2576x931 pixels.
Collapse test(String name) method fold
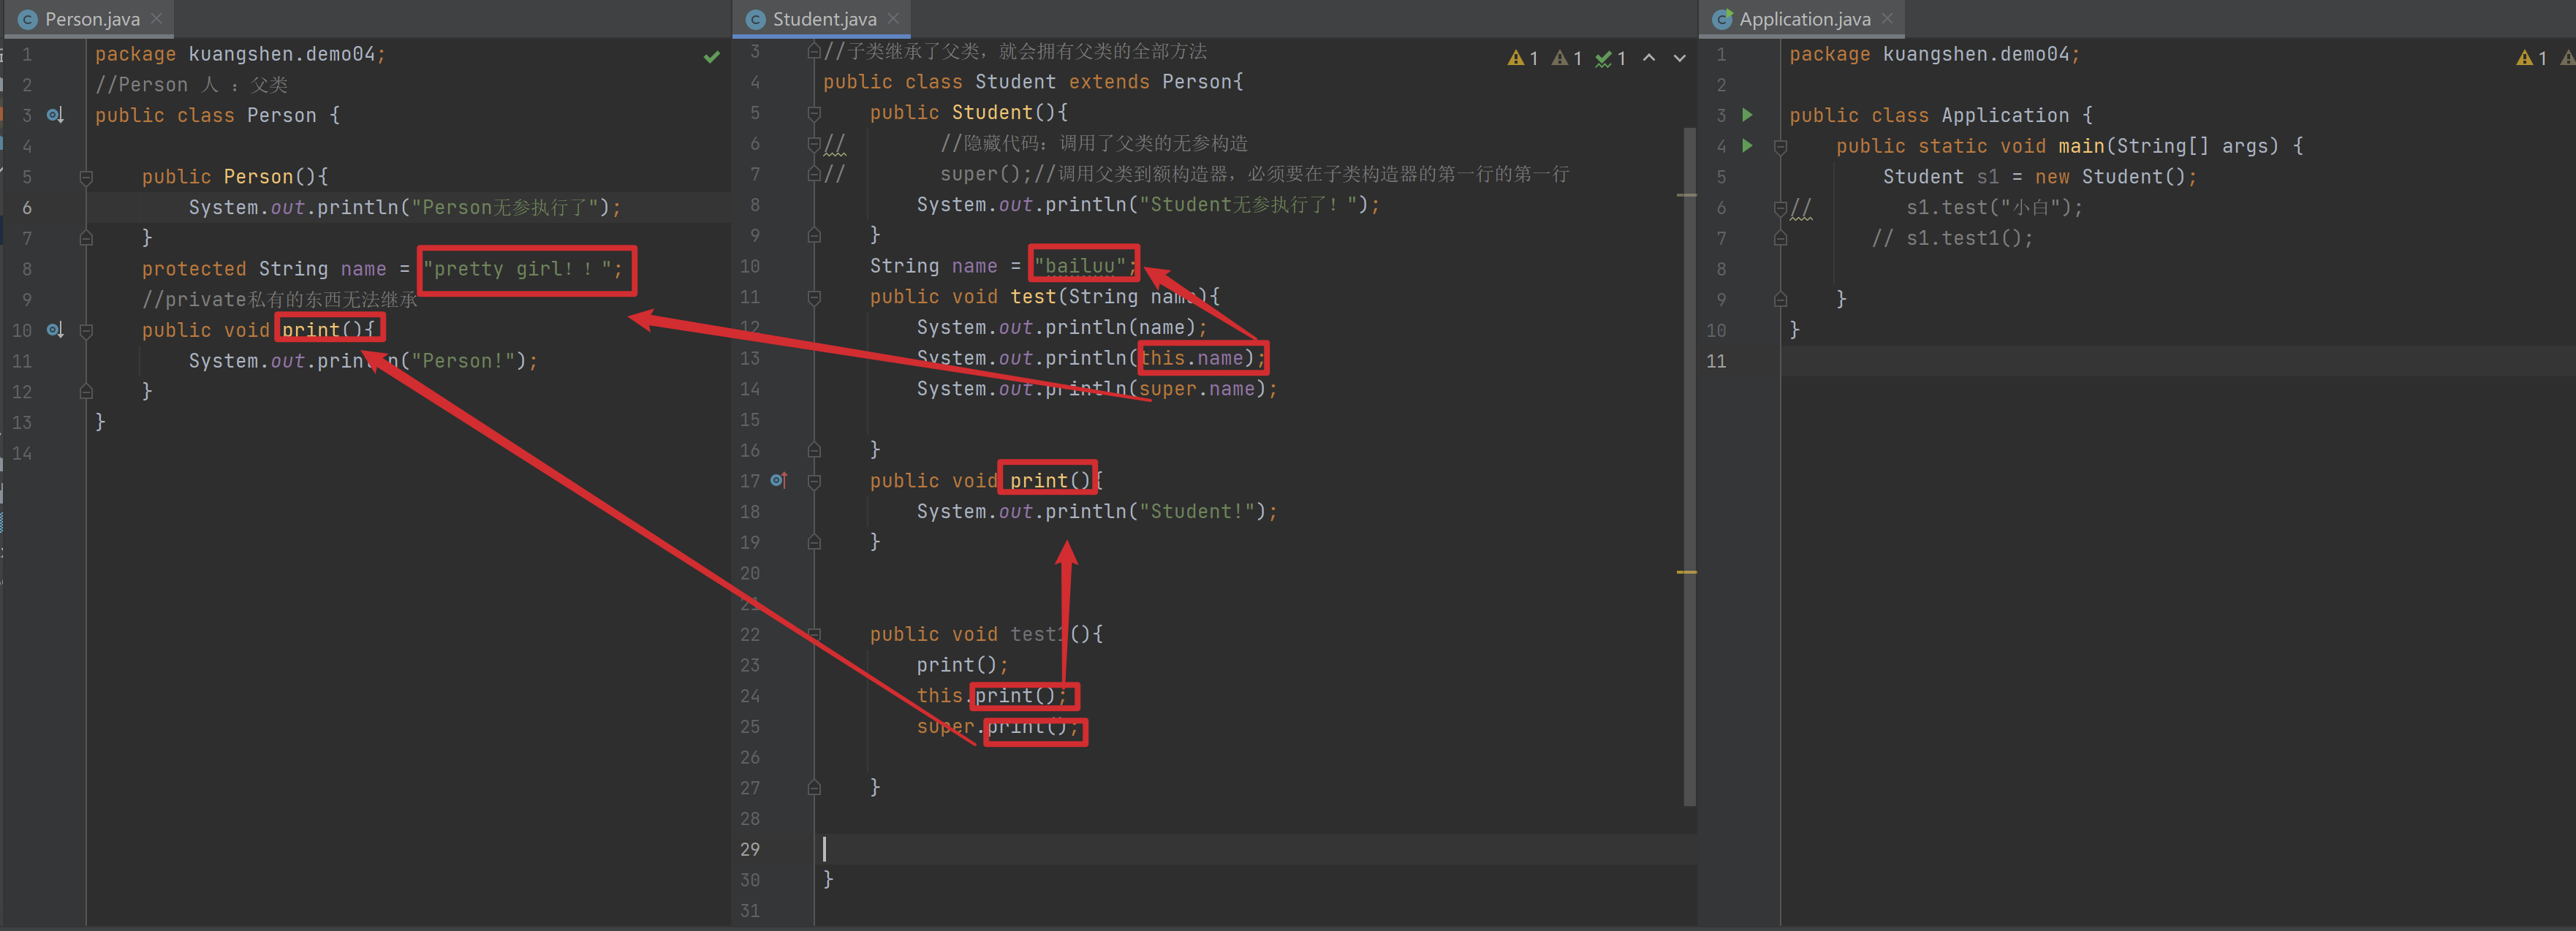pyautogui.click(x=814, y=297)
